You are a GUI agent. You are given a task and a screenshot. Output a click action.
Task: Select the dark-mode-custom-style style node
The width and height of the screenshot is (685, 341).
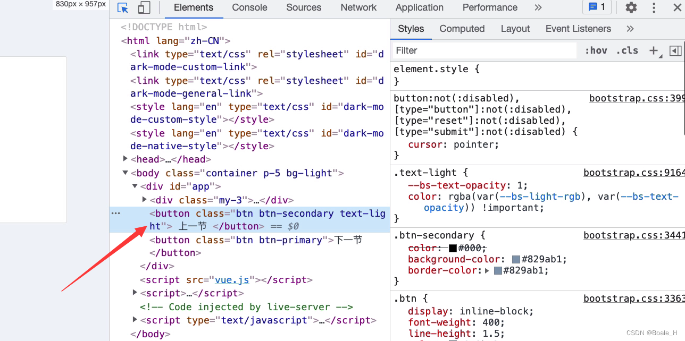pos(257,113)
